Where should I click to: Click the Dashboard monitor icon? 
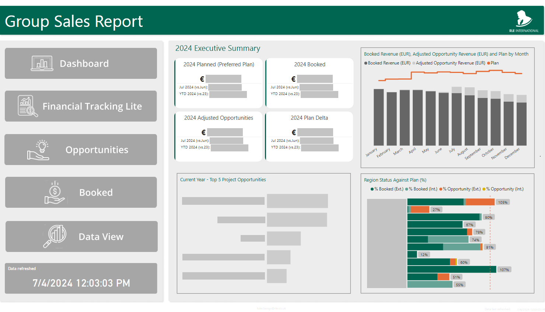[42, 63]
